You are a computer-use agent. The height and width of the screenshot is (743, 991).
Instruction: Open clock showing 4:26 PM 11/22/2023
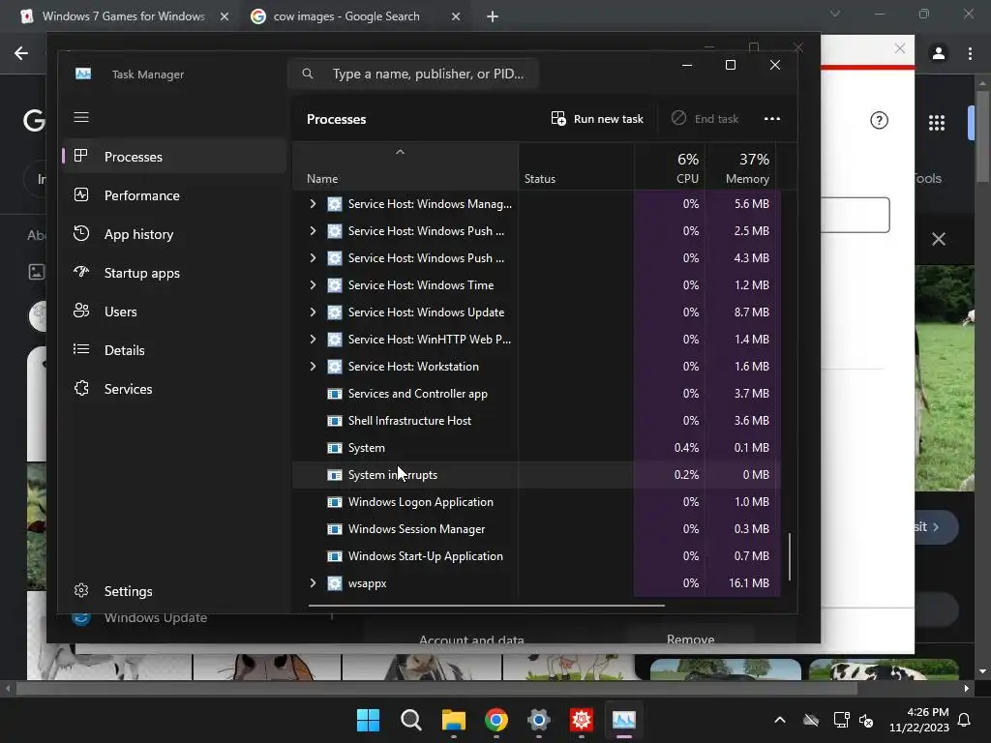pyautogui.click(x=919, y=720)
